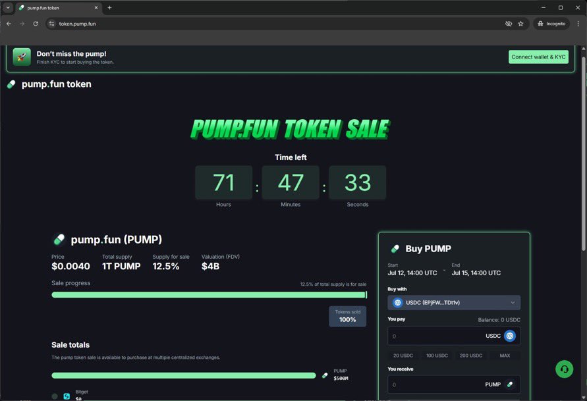This screenshot has height=401, width=587.
Task: Click the $4B valuation value
Action: 210,266
